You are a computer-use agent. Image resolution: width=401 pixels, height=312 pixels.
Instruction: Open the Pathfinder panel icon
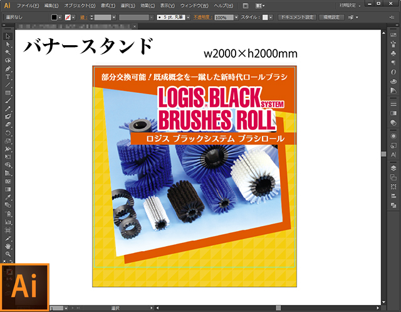point(393,205)
